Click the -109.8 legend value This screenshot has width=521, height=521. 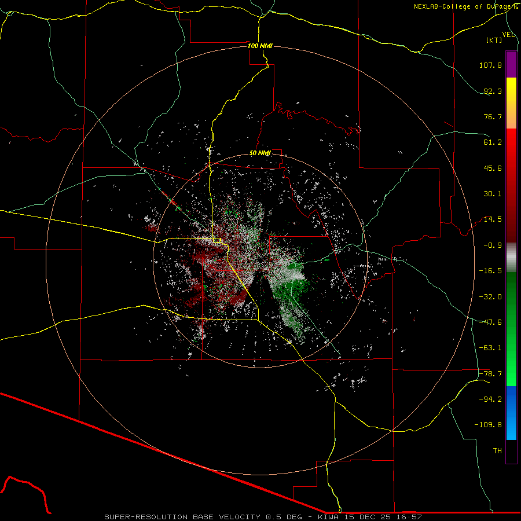489,425
